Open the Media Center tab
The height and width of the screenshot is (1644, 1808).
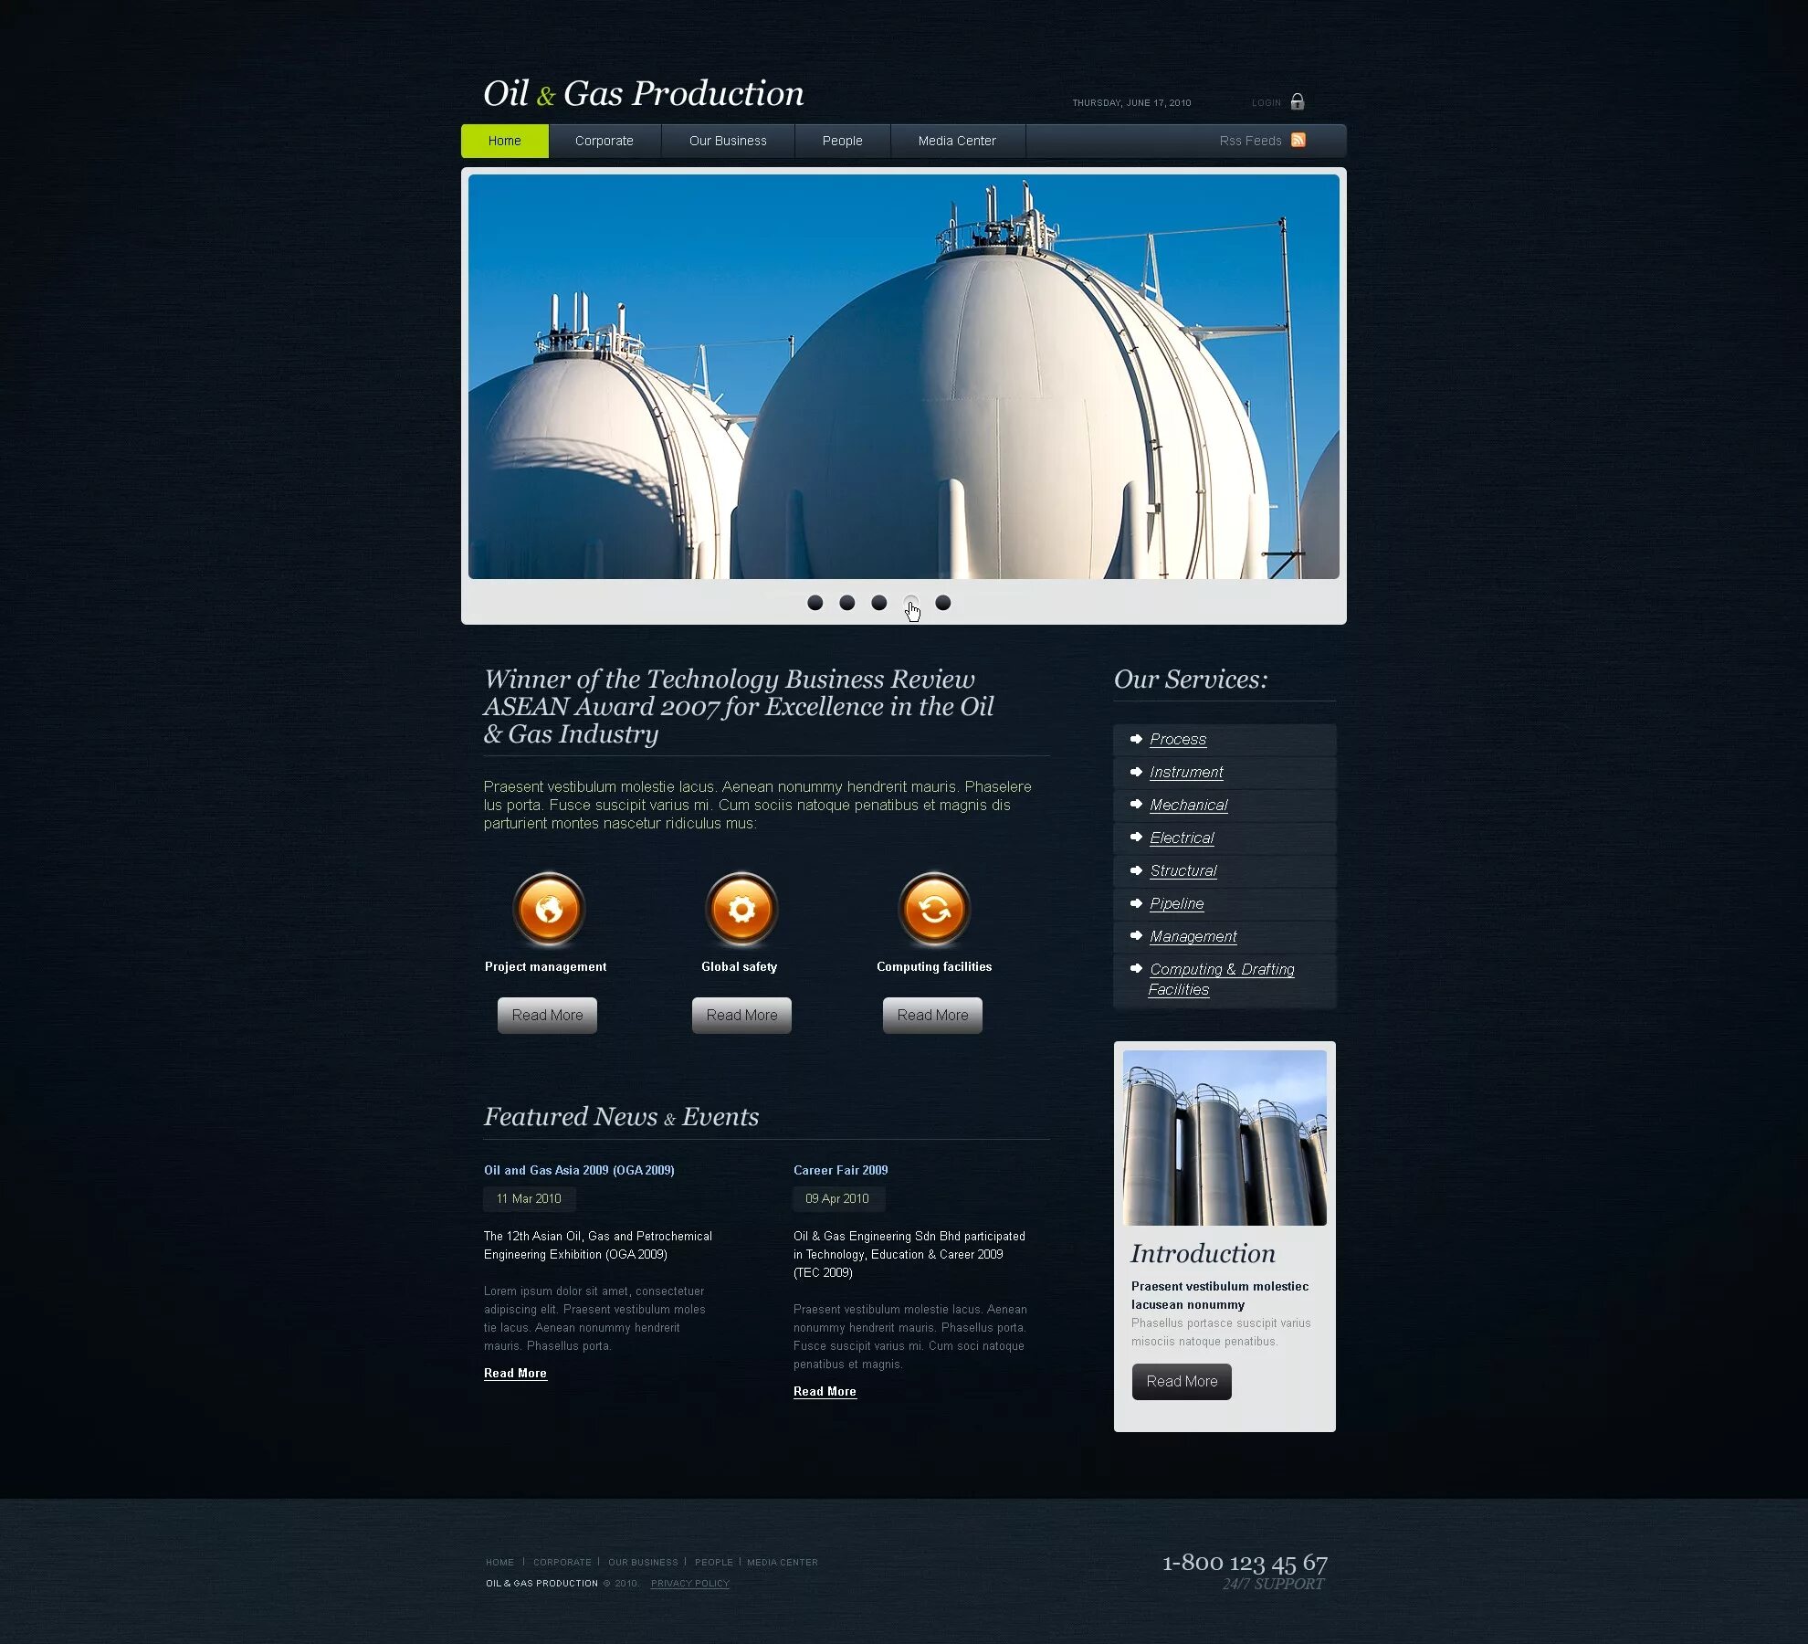pos(957,141)
